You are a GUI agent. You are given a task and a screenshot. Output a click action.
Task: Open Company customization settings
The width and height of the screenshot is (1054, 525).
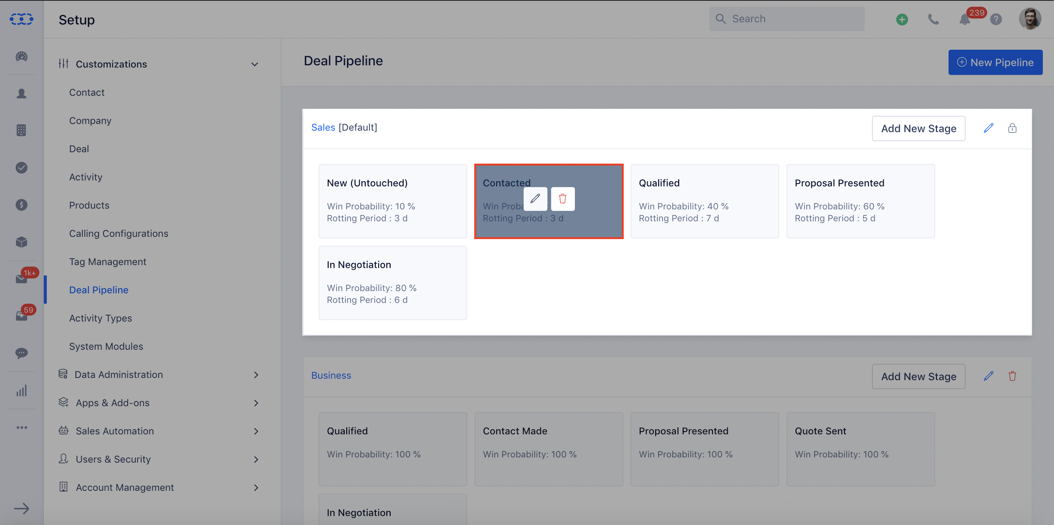[x=90, y=120]
